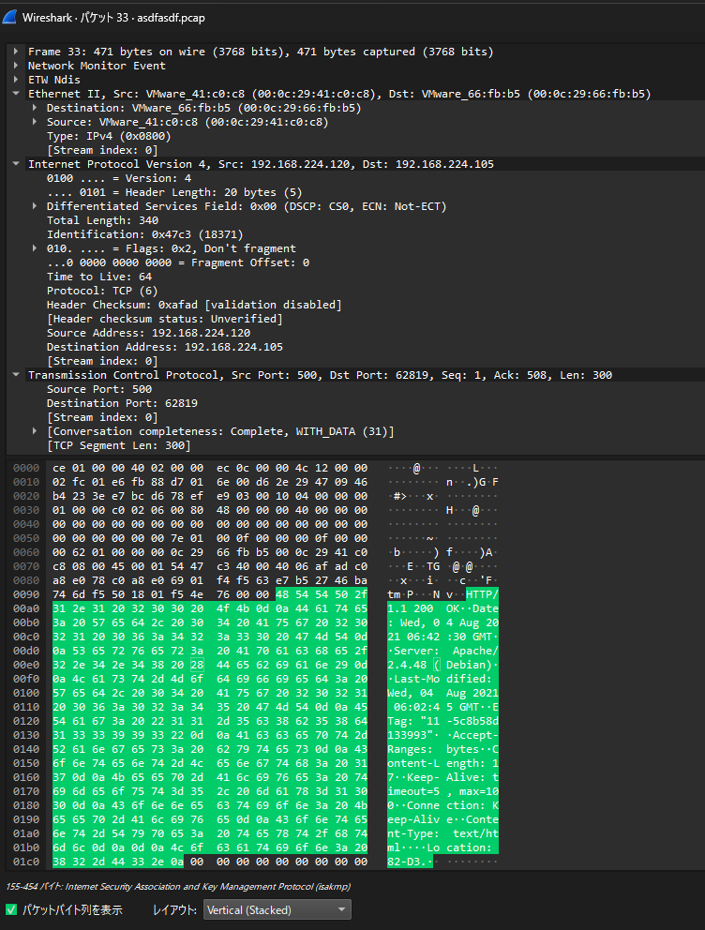Image resolution: width=705 pixels, height=930 pixels.
Task: Select the Protocol: TCP (6) row
Action: click(102, 292)
